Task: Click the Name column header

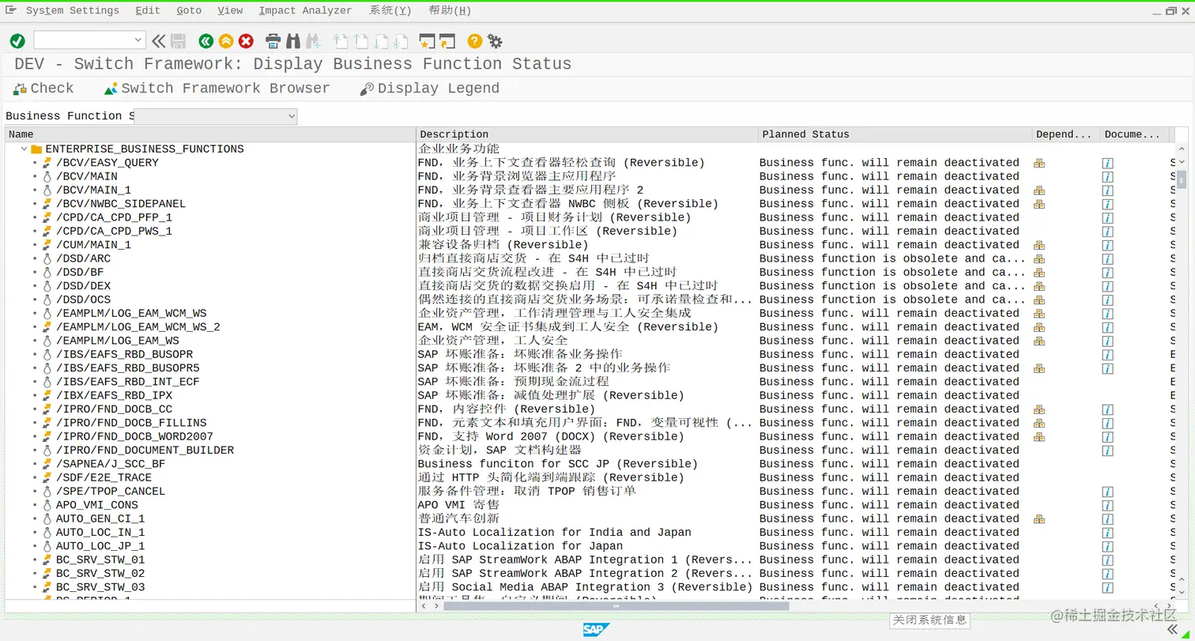Action: pos(210,134)
